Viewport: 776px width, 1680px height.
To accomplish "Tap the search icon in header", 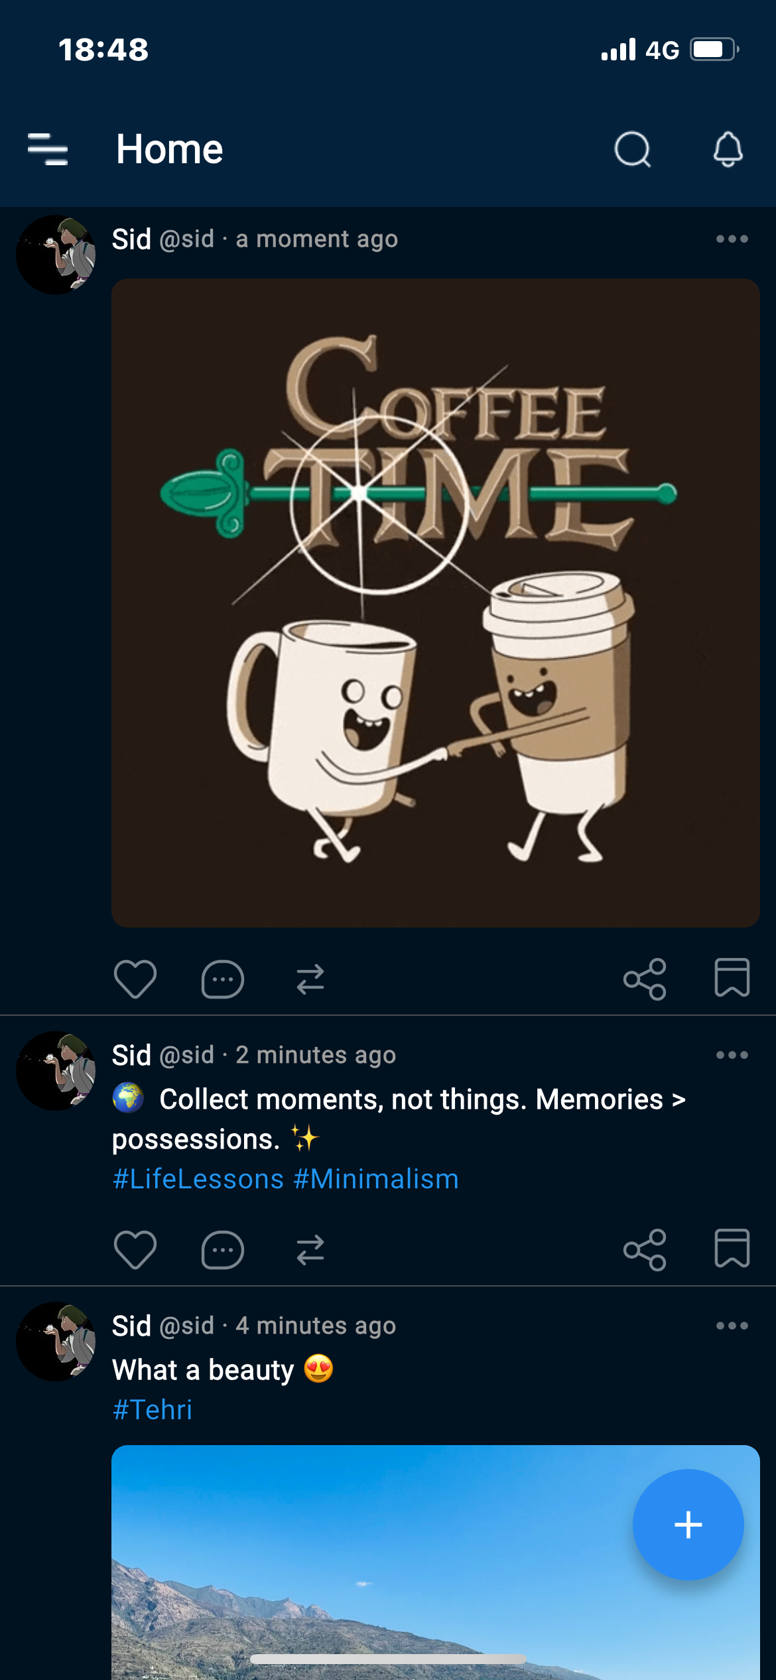I will point(632,149).
